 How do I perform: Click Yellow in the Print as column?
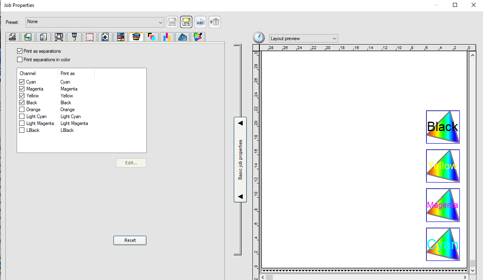tap(67, 96)
